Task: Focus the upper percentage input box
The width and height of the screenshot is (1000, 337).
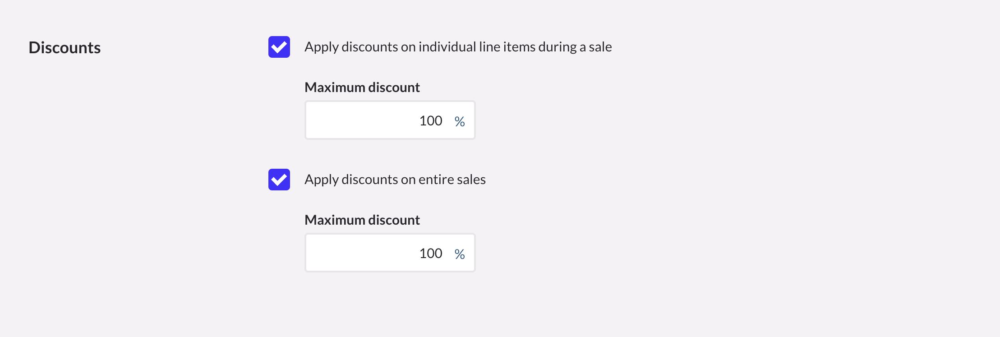Action: 390,120
